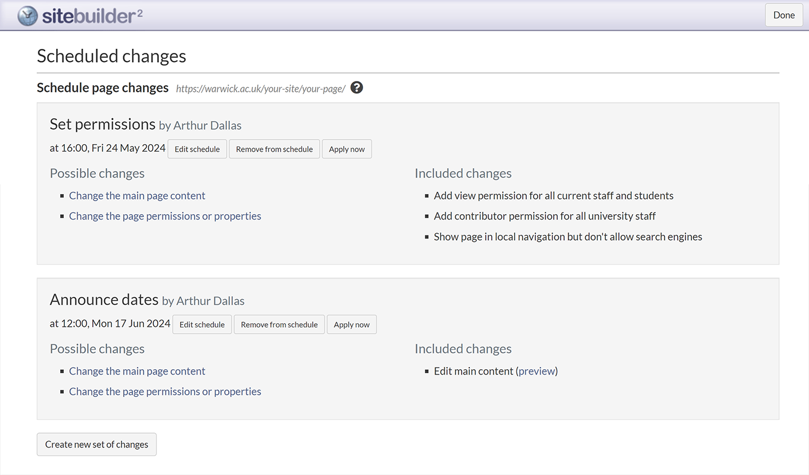Remove Set permissions from schedule
The height and width of the screenshot is (475, 809).
[x=274, y=149]
